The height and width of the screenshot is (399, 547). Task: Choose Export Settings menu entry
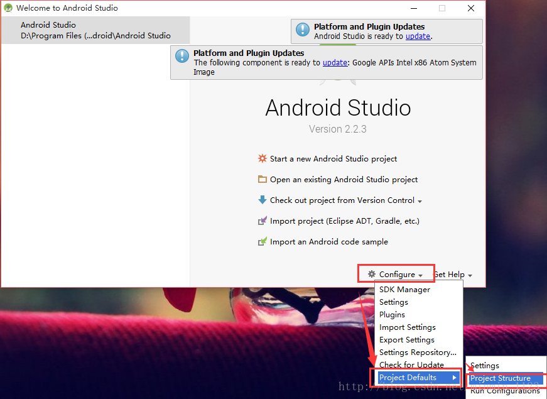coord(419,340)
